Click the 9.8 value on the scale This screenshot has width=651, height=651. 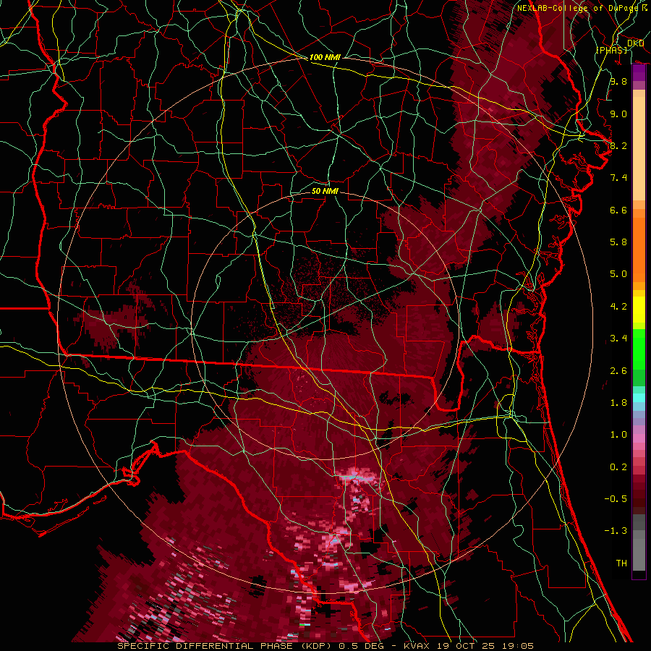click(618, 81)
